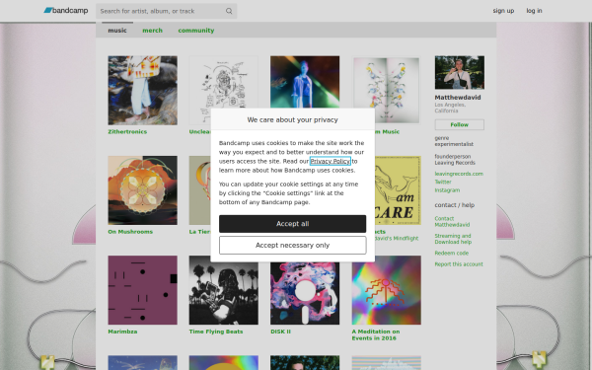Choose Accept necessary only
The image size is (592, 370).
click(293, 246)
